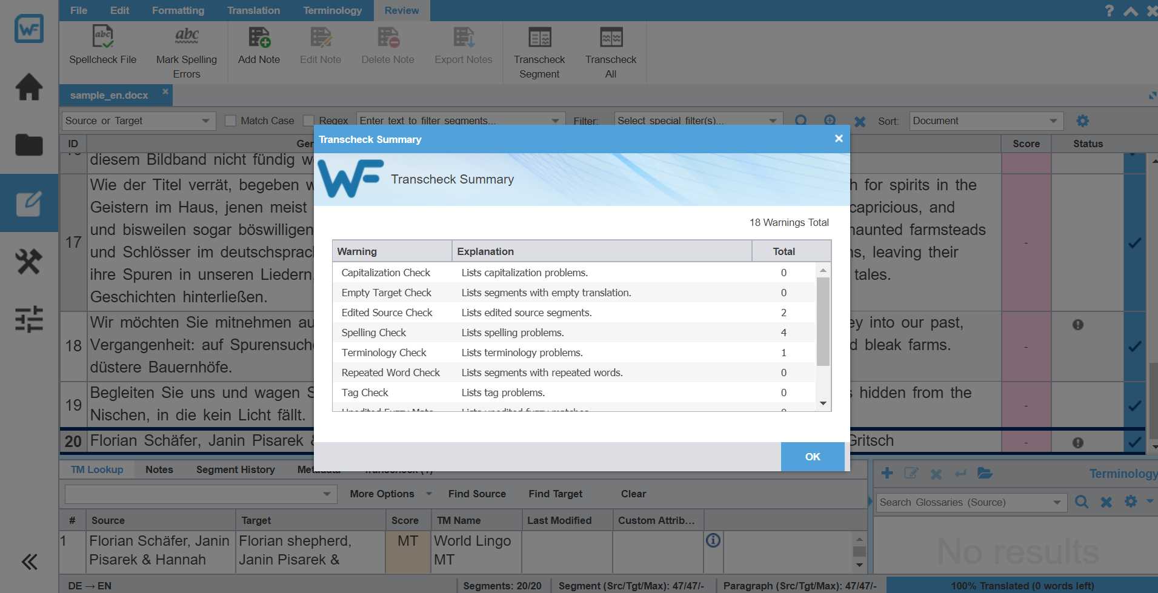
Task: Switch to the Formatting ribbon tab
Action: (178, 10)
